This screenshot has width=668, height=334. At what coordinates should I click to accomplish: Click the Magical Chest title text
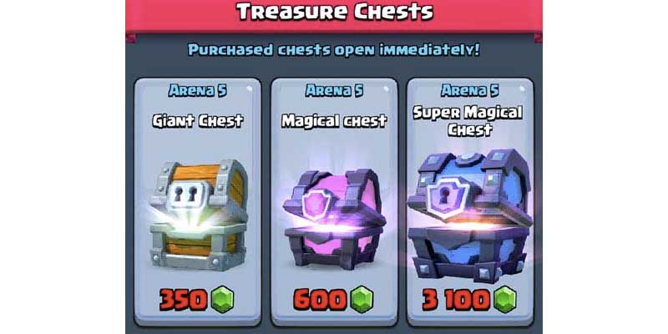tap(335, 121)
